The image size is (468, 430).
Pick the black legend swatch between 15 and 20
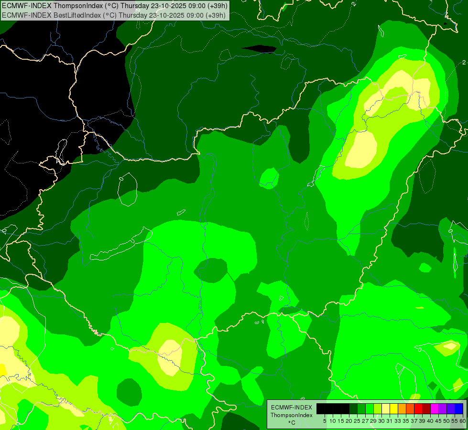click(345, 408)
